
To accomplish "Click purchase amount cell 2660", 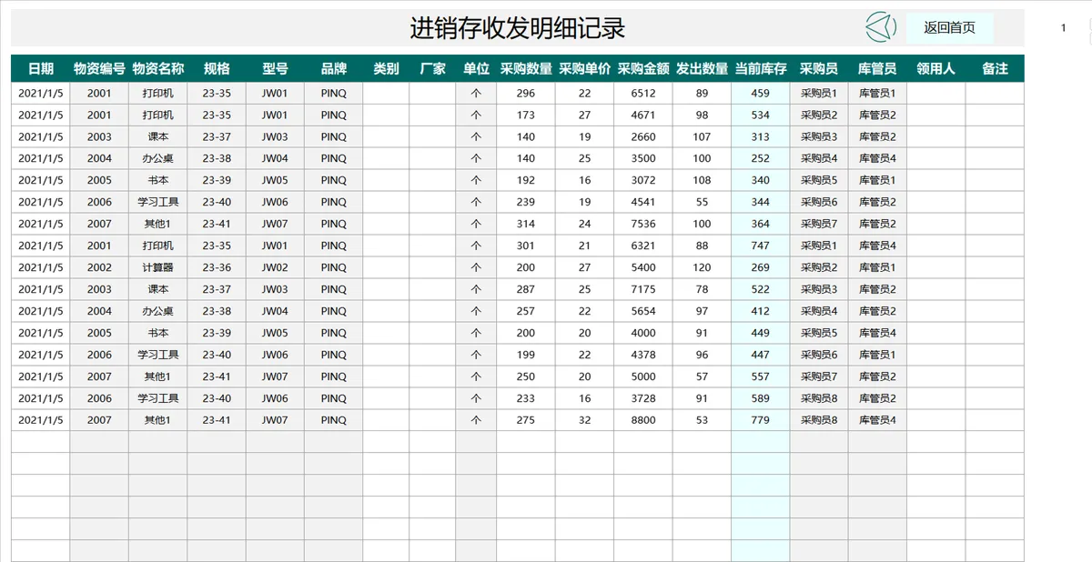I will pyautogui.click(x=643, y=136).
